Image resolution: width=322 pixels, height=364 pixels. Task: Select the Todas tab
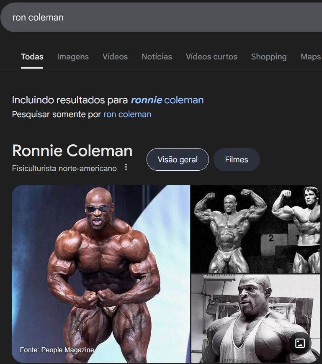click(x=32, y=56)
